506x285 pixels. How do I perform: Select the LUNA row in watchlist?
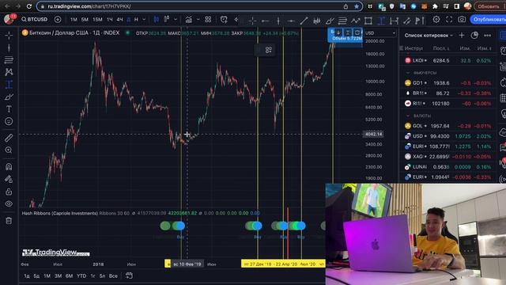coord(448,167)
